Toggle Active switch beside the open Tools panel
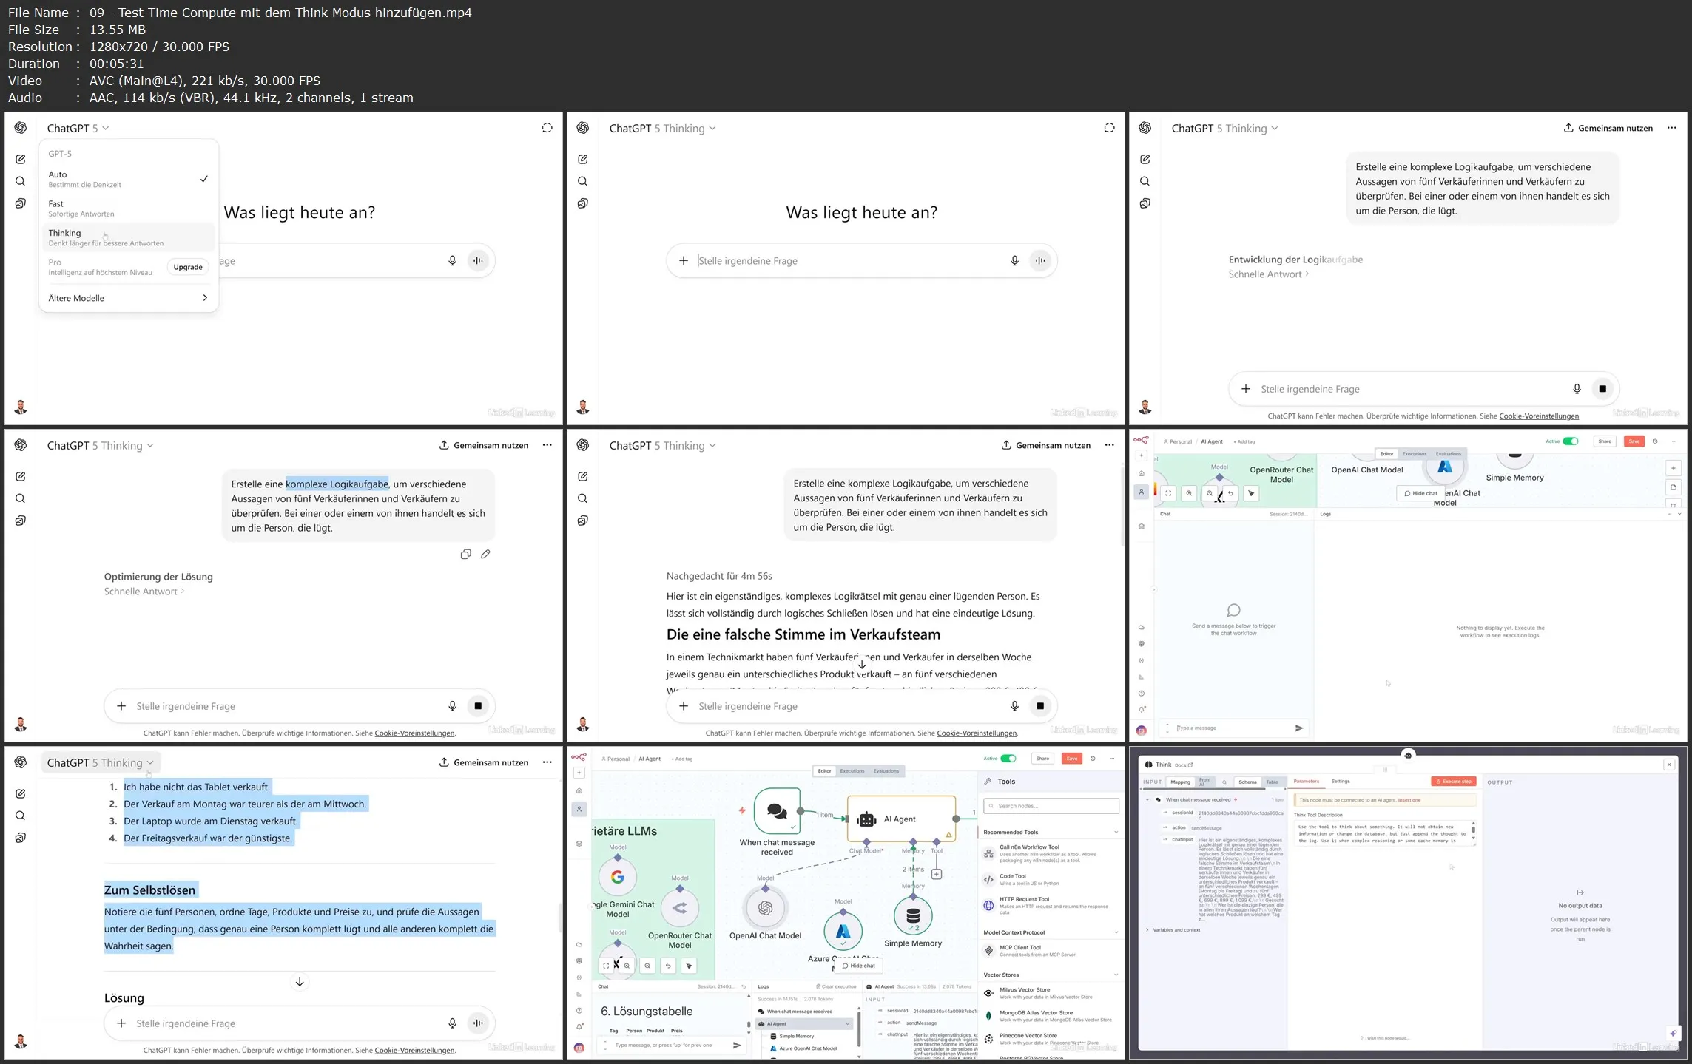Image resolution: width=1692 pixels, height=1064 pixels. (x=1008, y=759)
